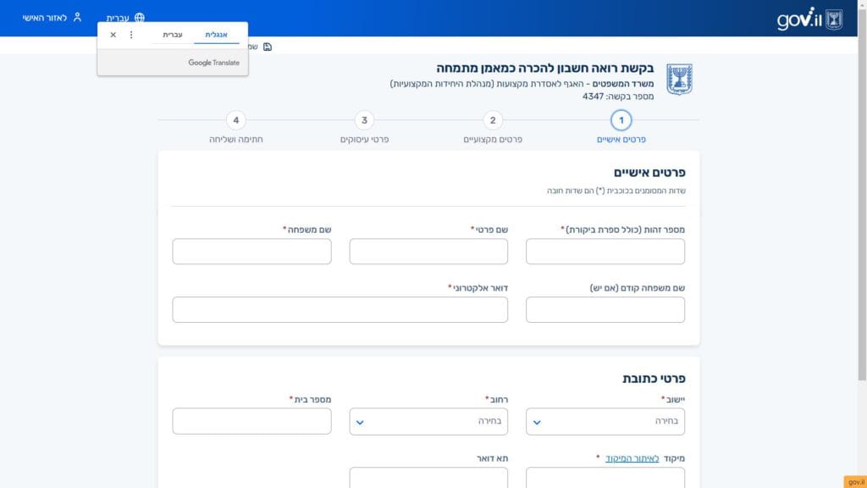Open Google Translate three-dot options menu
The image size is (867, 488).
coord(130,35)
